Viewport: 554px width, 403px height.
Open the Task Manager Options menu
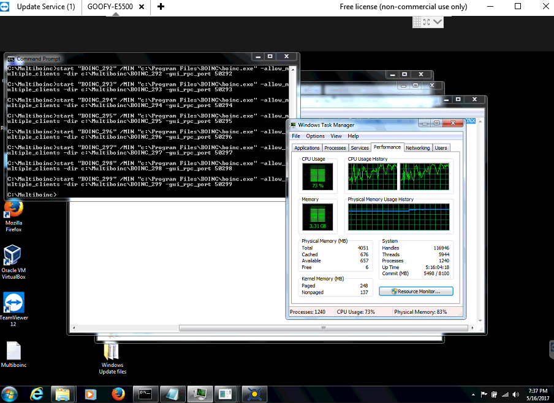coord(315,136)
